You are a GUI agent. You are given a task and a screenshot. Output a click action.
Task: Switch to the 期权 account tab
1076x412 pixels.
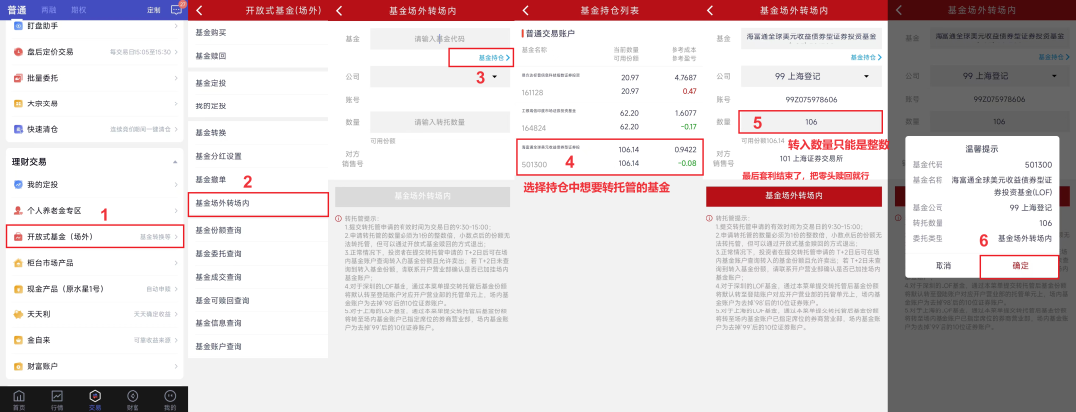pos(79,10)
